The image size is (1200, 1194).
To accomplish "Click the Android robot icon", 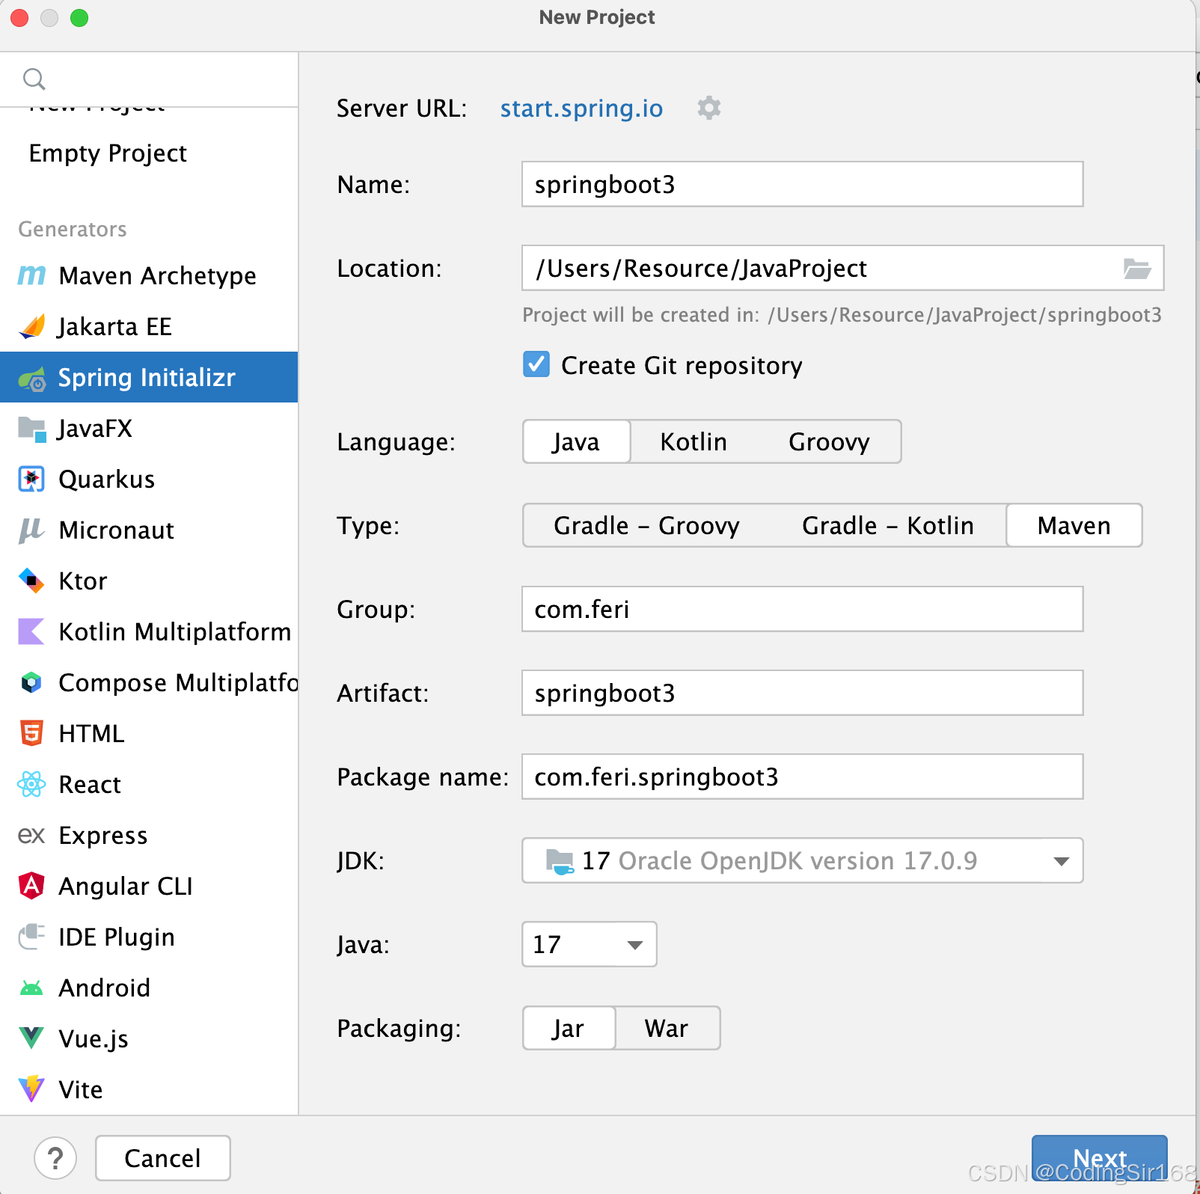I will pyautogui.click(x=31, y=988).
